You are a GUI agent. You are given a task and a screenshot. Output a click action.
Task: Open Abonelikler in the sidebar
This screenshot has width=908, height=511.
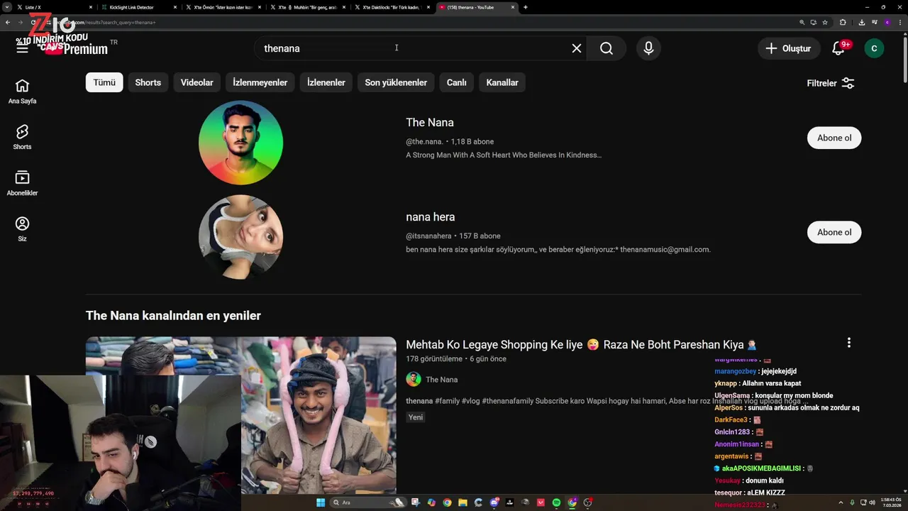pos(22,183)
